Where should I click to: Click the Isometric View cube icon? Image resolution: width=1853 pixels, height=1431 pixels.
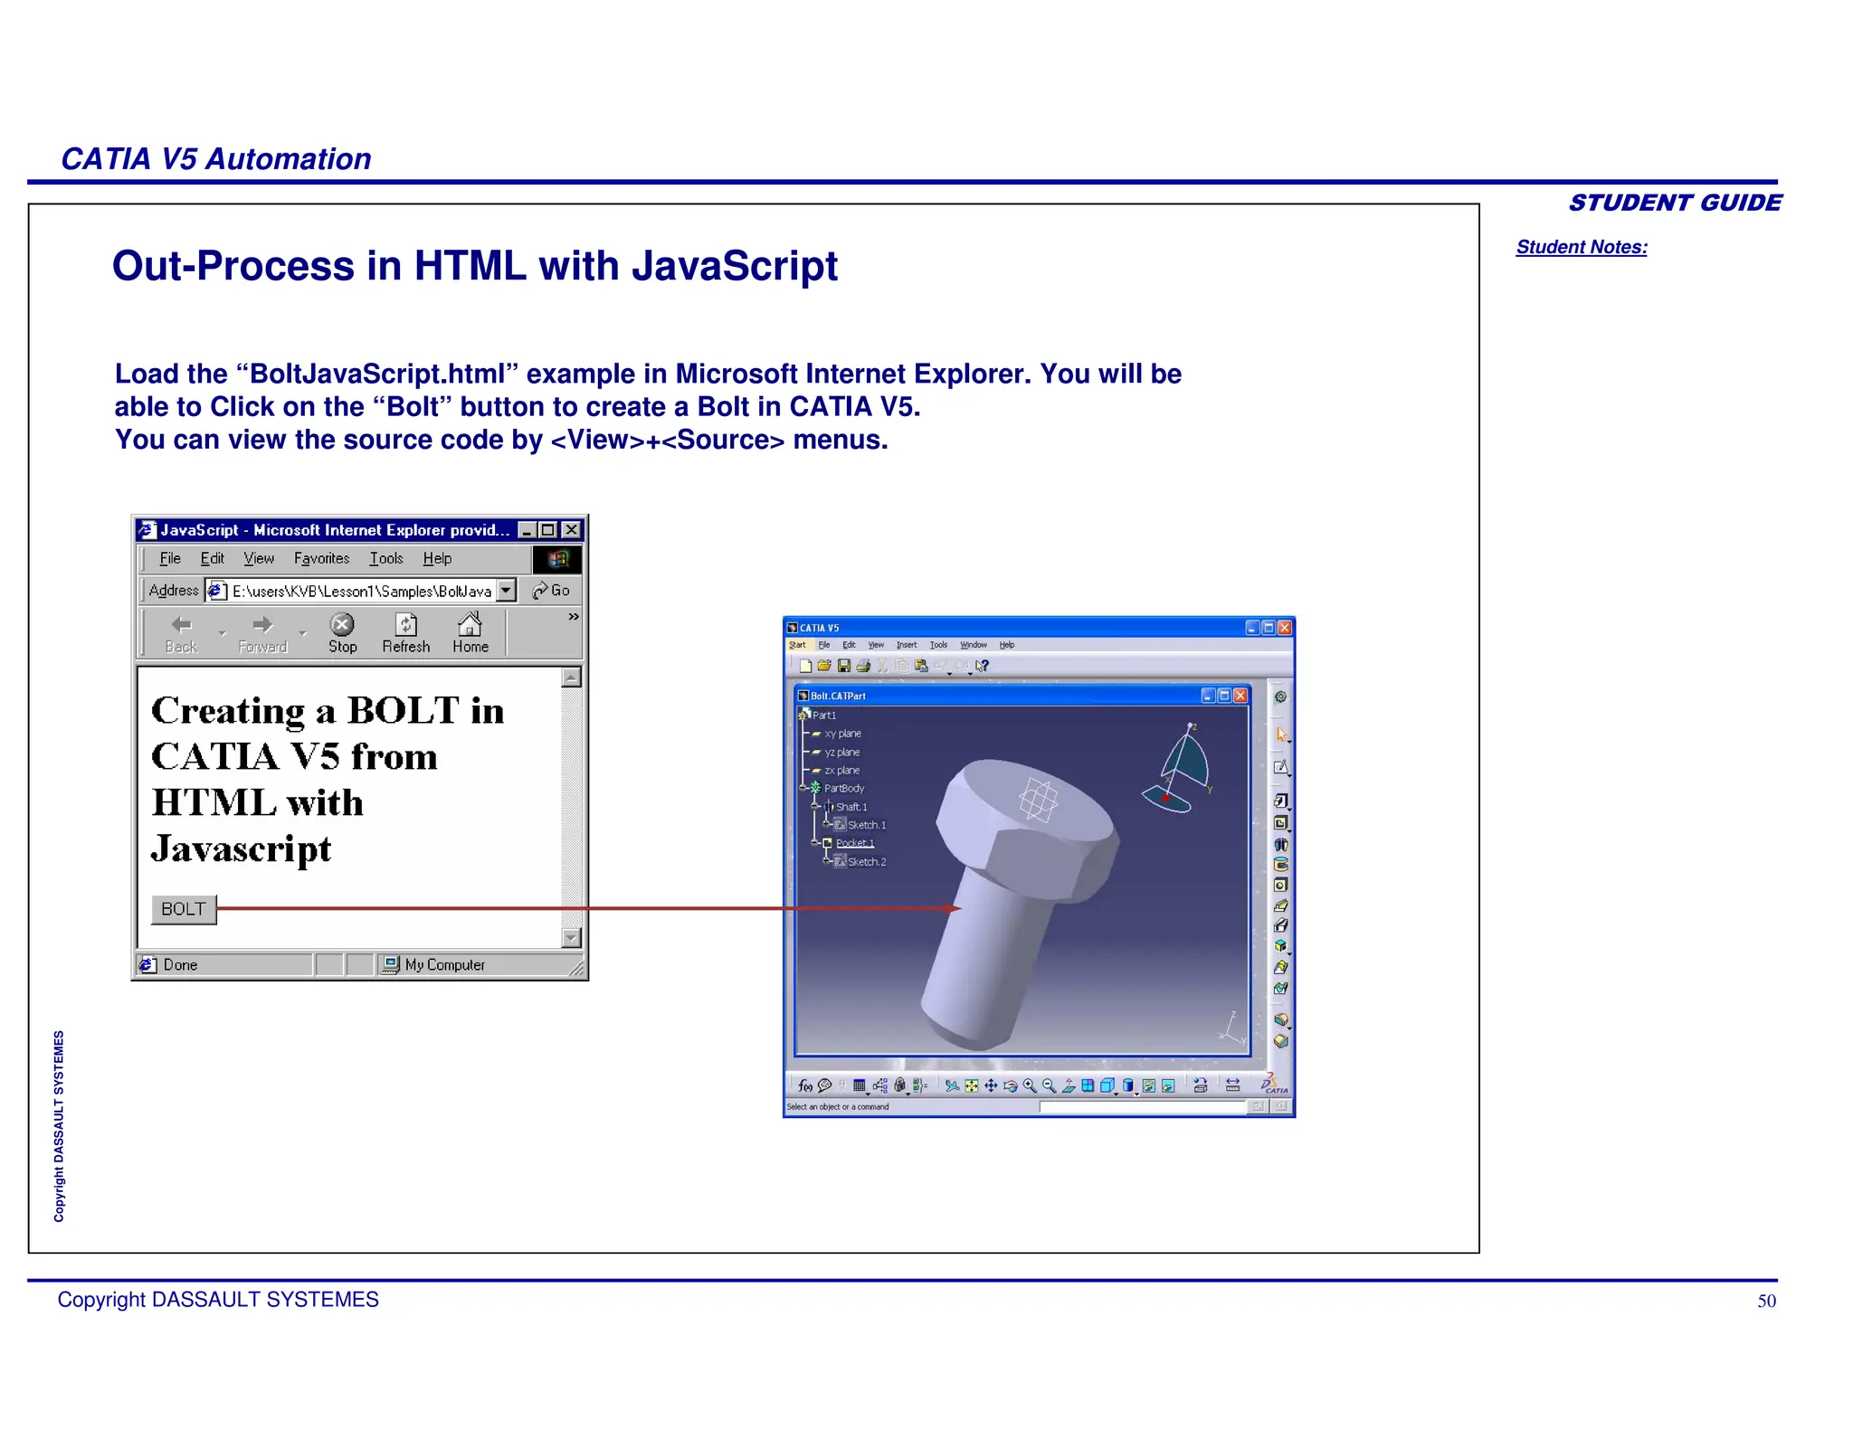(x=1107, y=1085)
